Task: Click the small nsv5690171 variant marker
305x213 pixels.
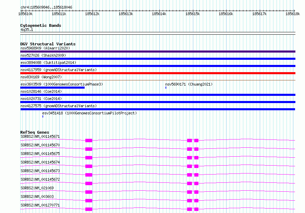Action: click(166, 88)
